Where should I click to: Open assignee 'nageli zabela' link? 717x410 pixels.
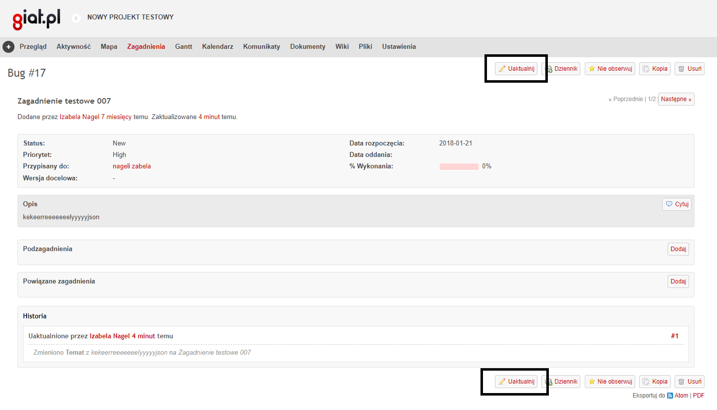pos(132,166)
